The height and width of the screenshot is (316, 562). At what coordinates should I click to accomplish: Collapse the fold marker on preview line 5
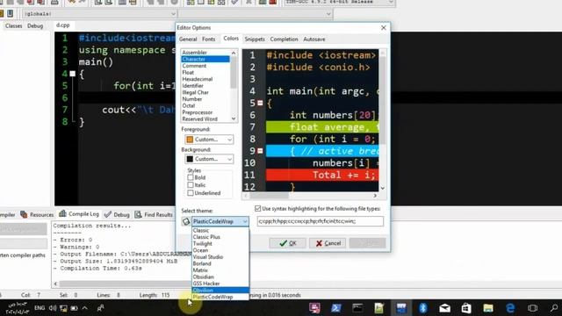click(260, 104)
